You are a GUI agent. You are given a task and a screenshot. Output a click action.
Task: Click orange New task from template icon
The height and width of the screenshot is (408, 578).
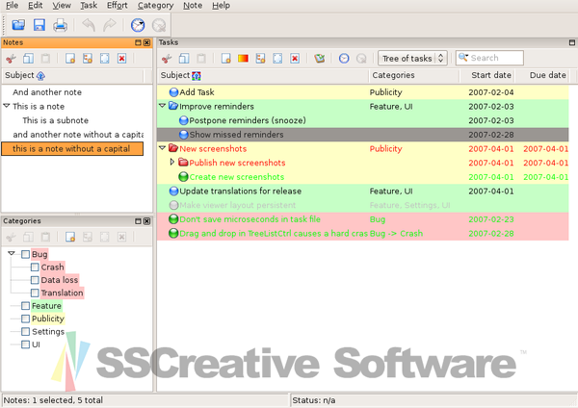coord(244,58)
